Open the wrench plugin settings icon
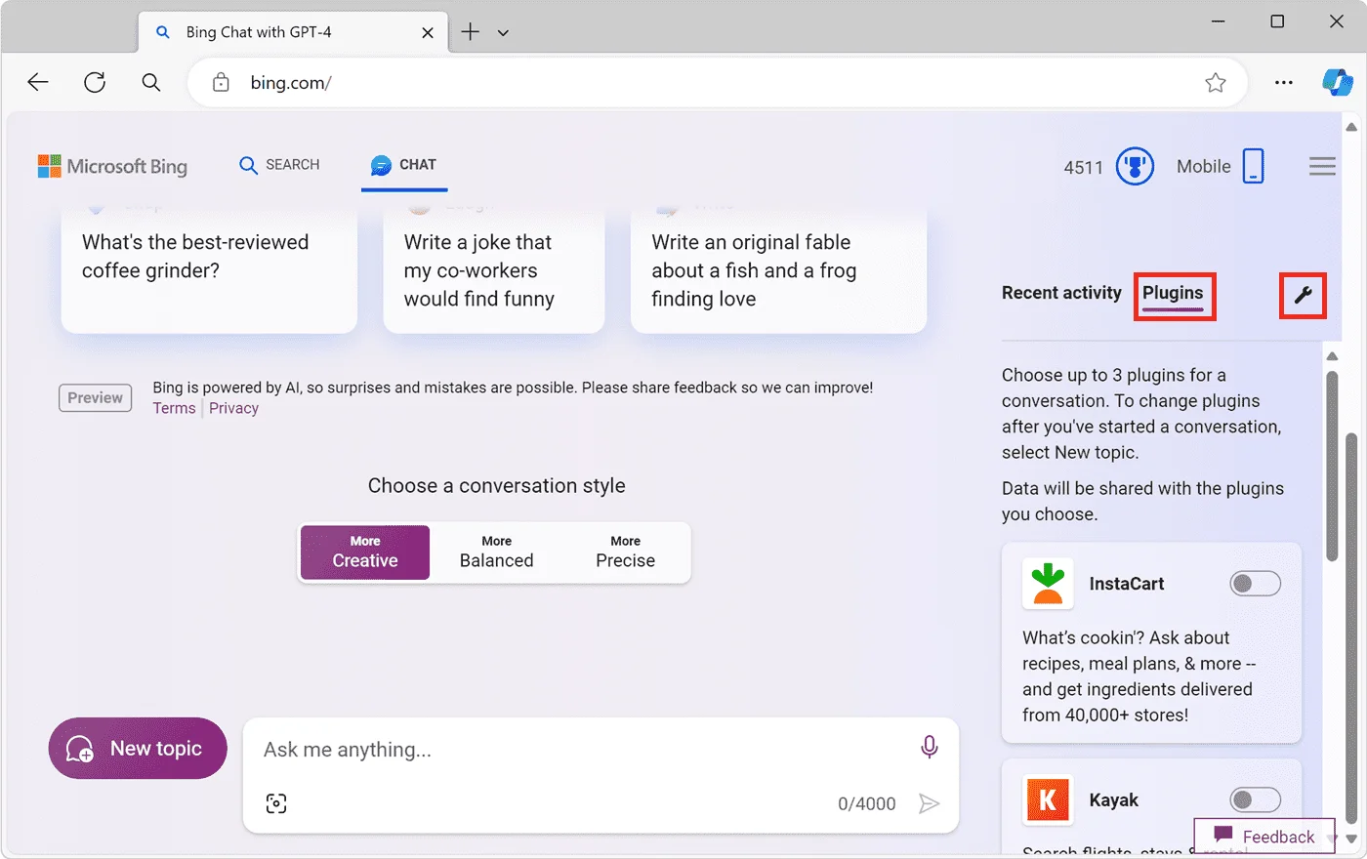The image size is (1367, 859). (1304, 294)
